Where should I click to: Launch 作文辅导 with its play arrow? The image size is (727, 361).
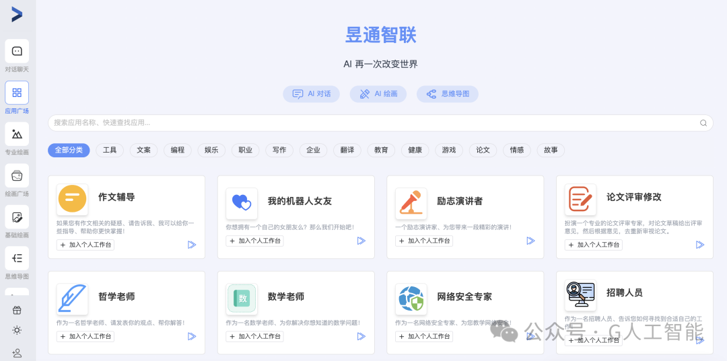pos(192,245)
